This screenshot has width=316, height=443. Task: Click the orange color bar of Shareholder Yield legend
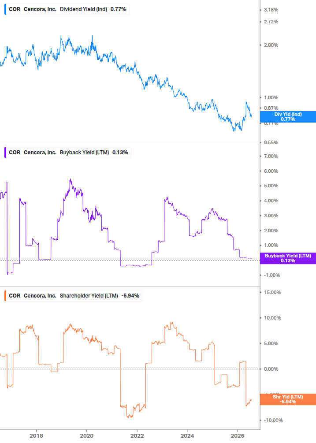click(x=5, y=296)
